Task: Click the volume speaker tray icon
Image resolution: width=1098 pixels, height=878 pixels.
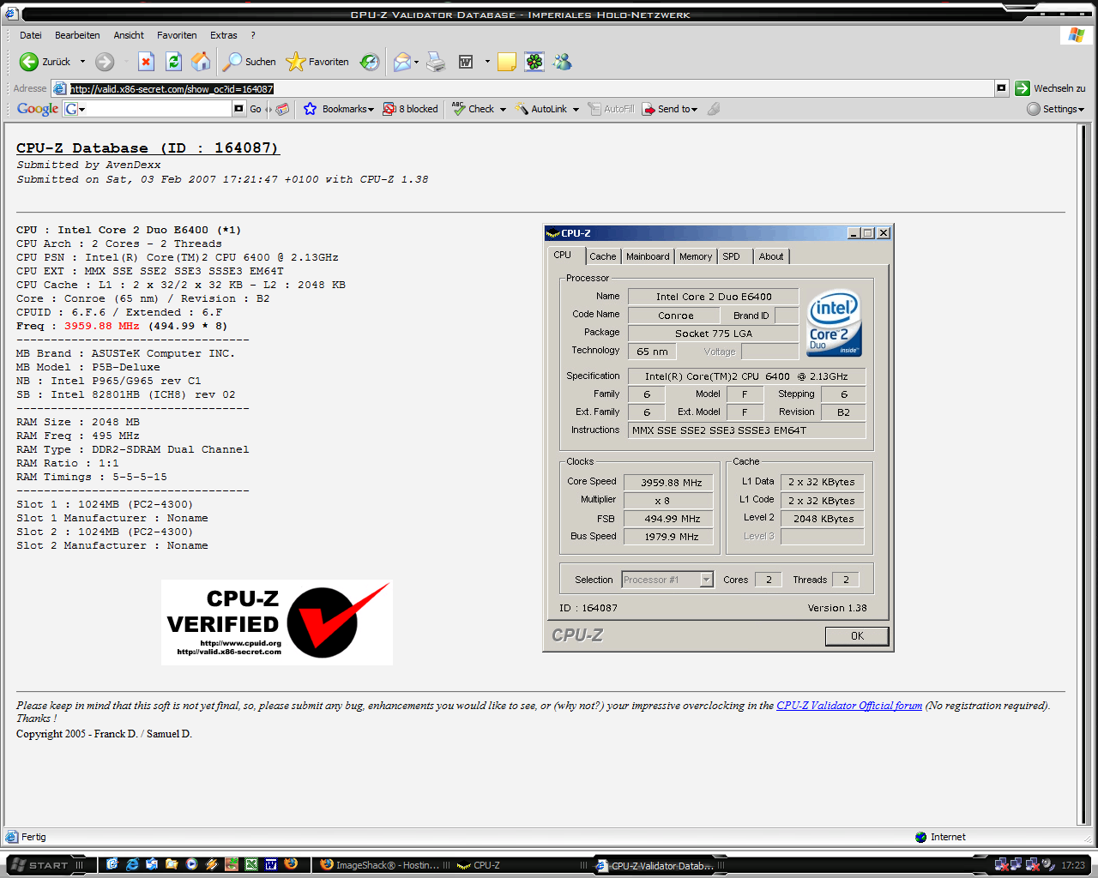Action: click(x=1047, y=865)
